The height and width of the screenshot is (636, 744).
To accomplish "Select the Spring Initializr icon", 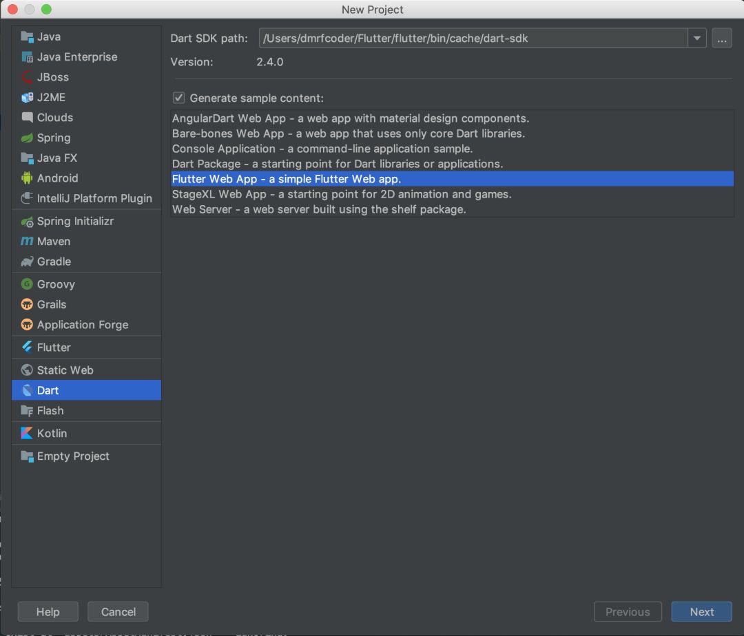I will pyautogui.click(x=27, y=222).
